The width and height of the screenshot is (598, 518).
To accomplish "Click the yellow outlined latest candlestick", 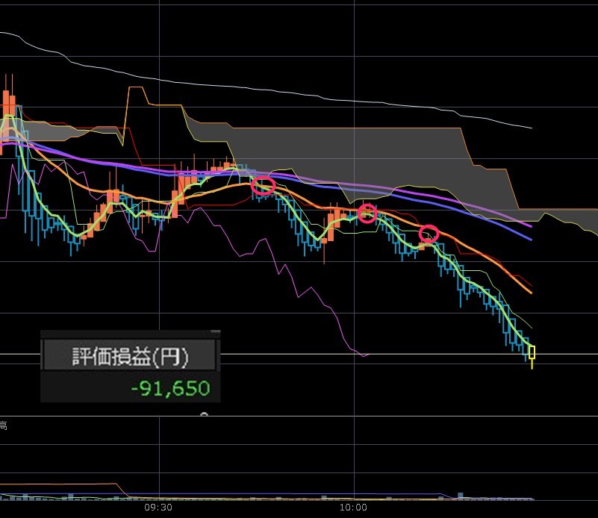I will [x=532, y=352].
